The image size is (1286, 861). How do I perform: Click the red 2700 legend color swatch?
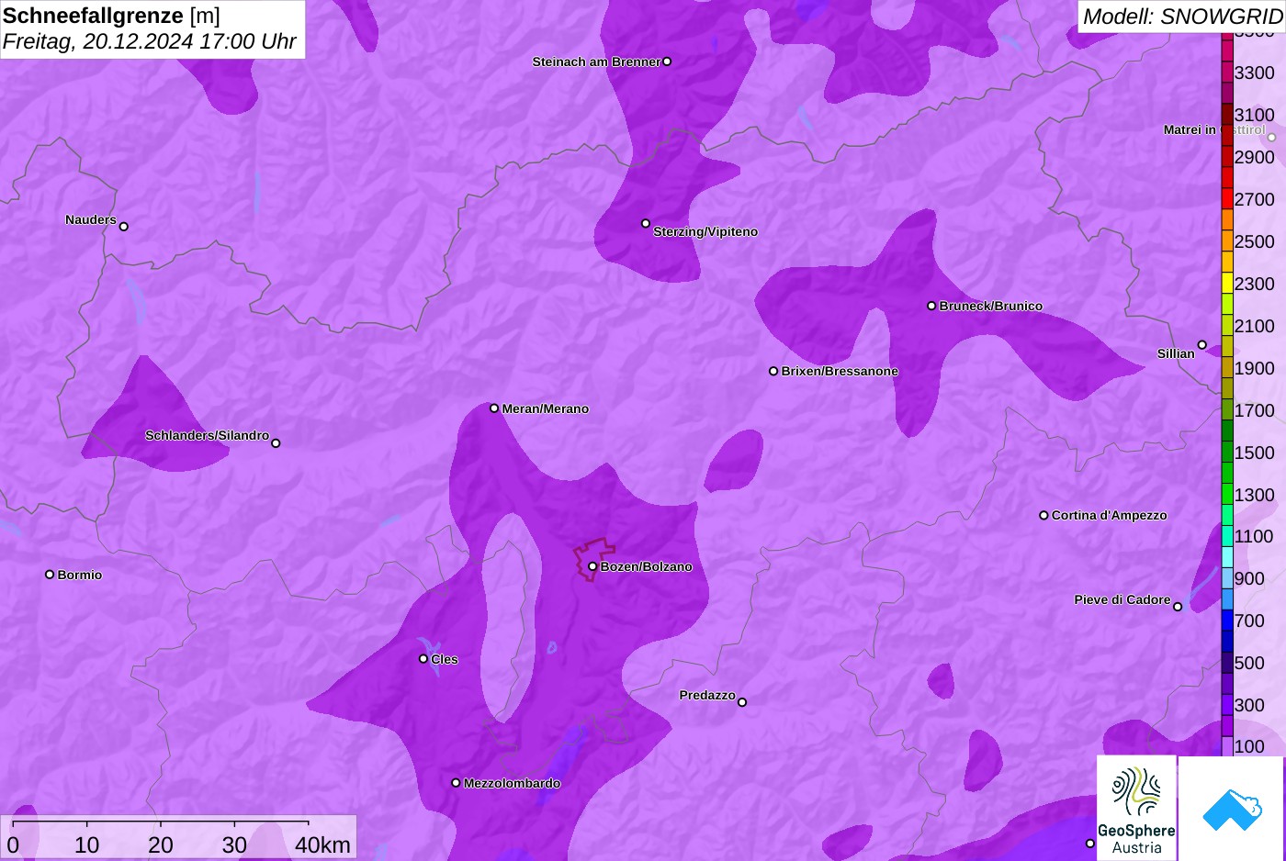(x=1227, y=199)
